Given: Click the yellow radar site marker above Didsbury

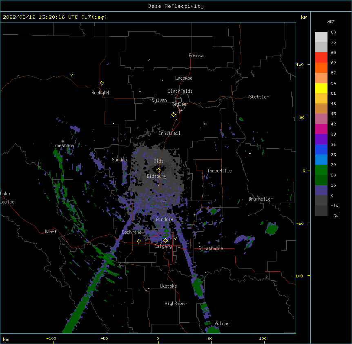Looking at the screenshot, I should point(158,170).
